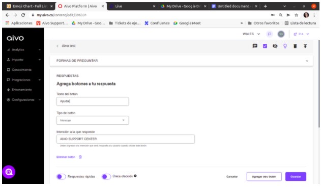Click the crossed-out eye visibility icon
This screenshot has width=321, height=187.
click(x=275, y=46)
